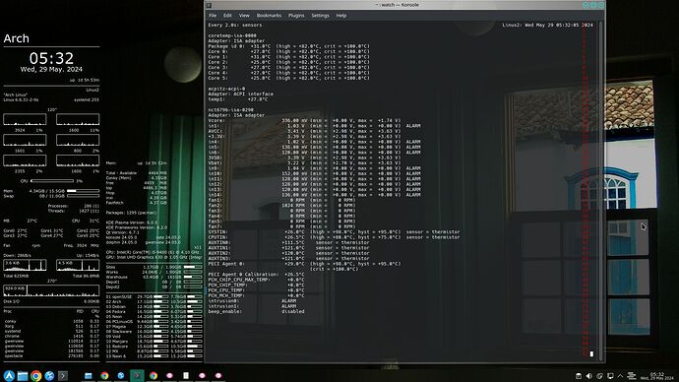The image size is (679, 382).
Task: Open the File menu in Konsole
Action: tap(213, 16)
